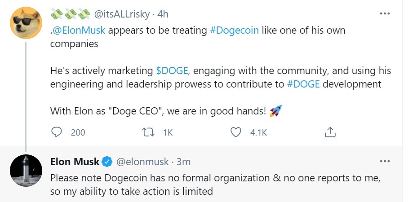Click the money emojis display name
The width and height of the screenshot is (408, 202).
click(x=70, y=14)
